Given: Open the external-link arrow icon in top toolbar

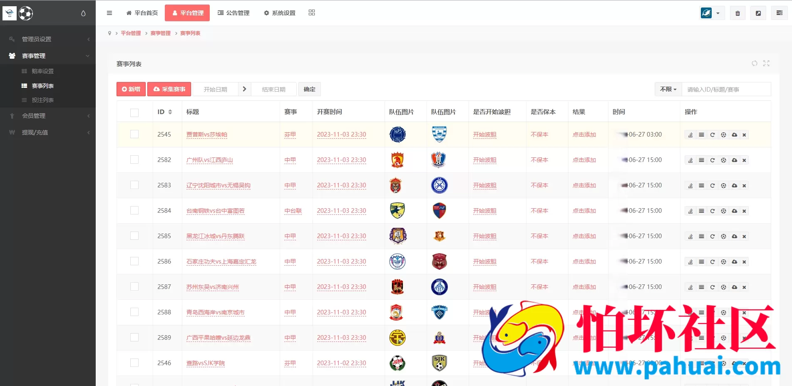Looking at the screenshot, I should pyautogui.click(x=758, y=13).
